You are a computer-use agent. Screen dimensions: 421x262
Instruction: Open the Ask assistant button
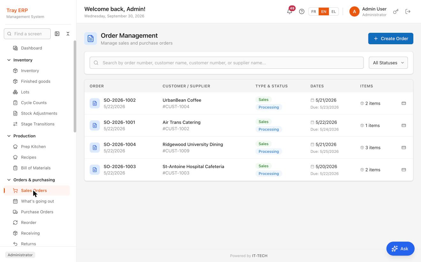coord(400,249)
